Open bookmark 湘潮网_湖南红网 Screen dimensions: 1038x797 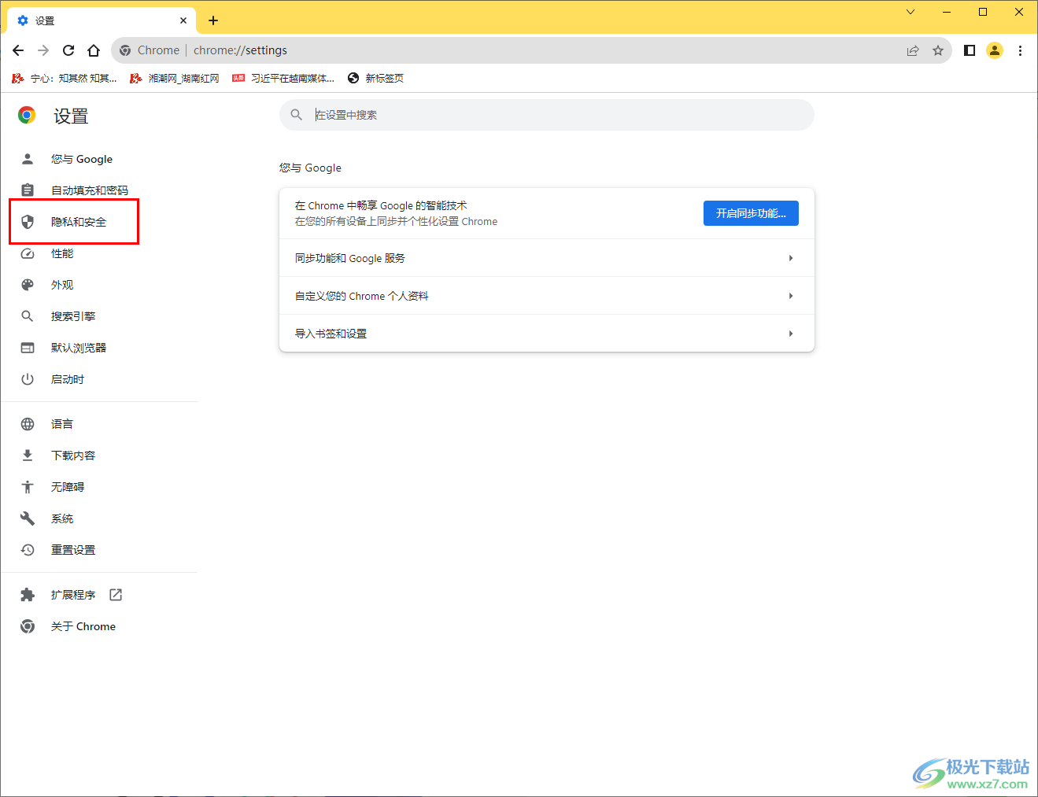(x=175, y=78)
